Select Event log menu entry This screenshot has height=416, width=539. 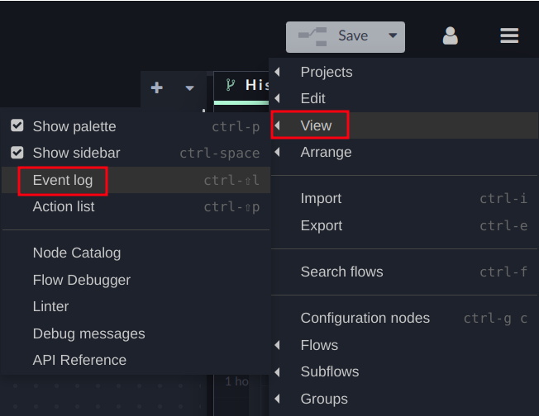(x=63, y=180)
